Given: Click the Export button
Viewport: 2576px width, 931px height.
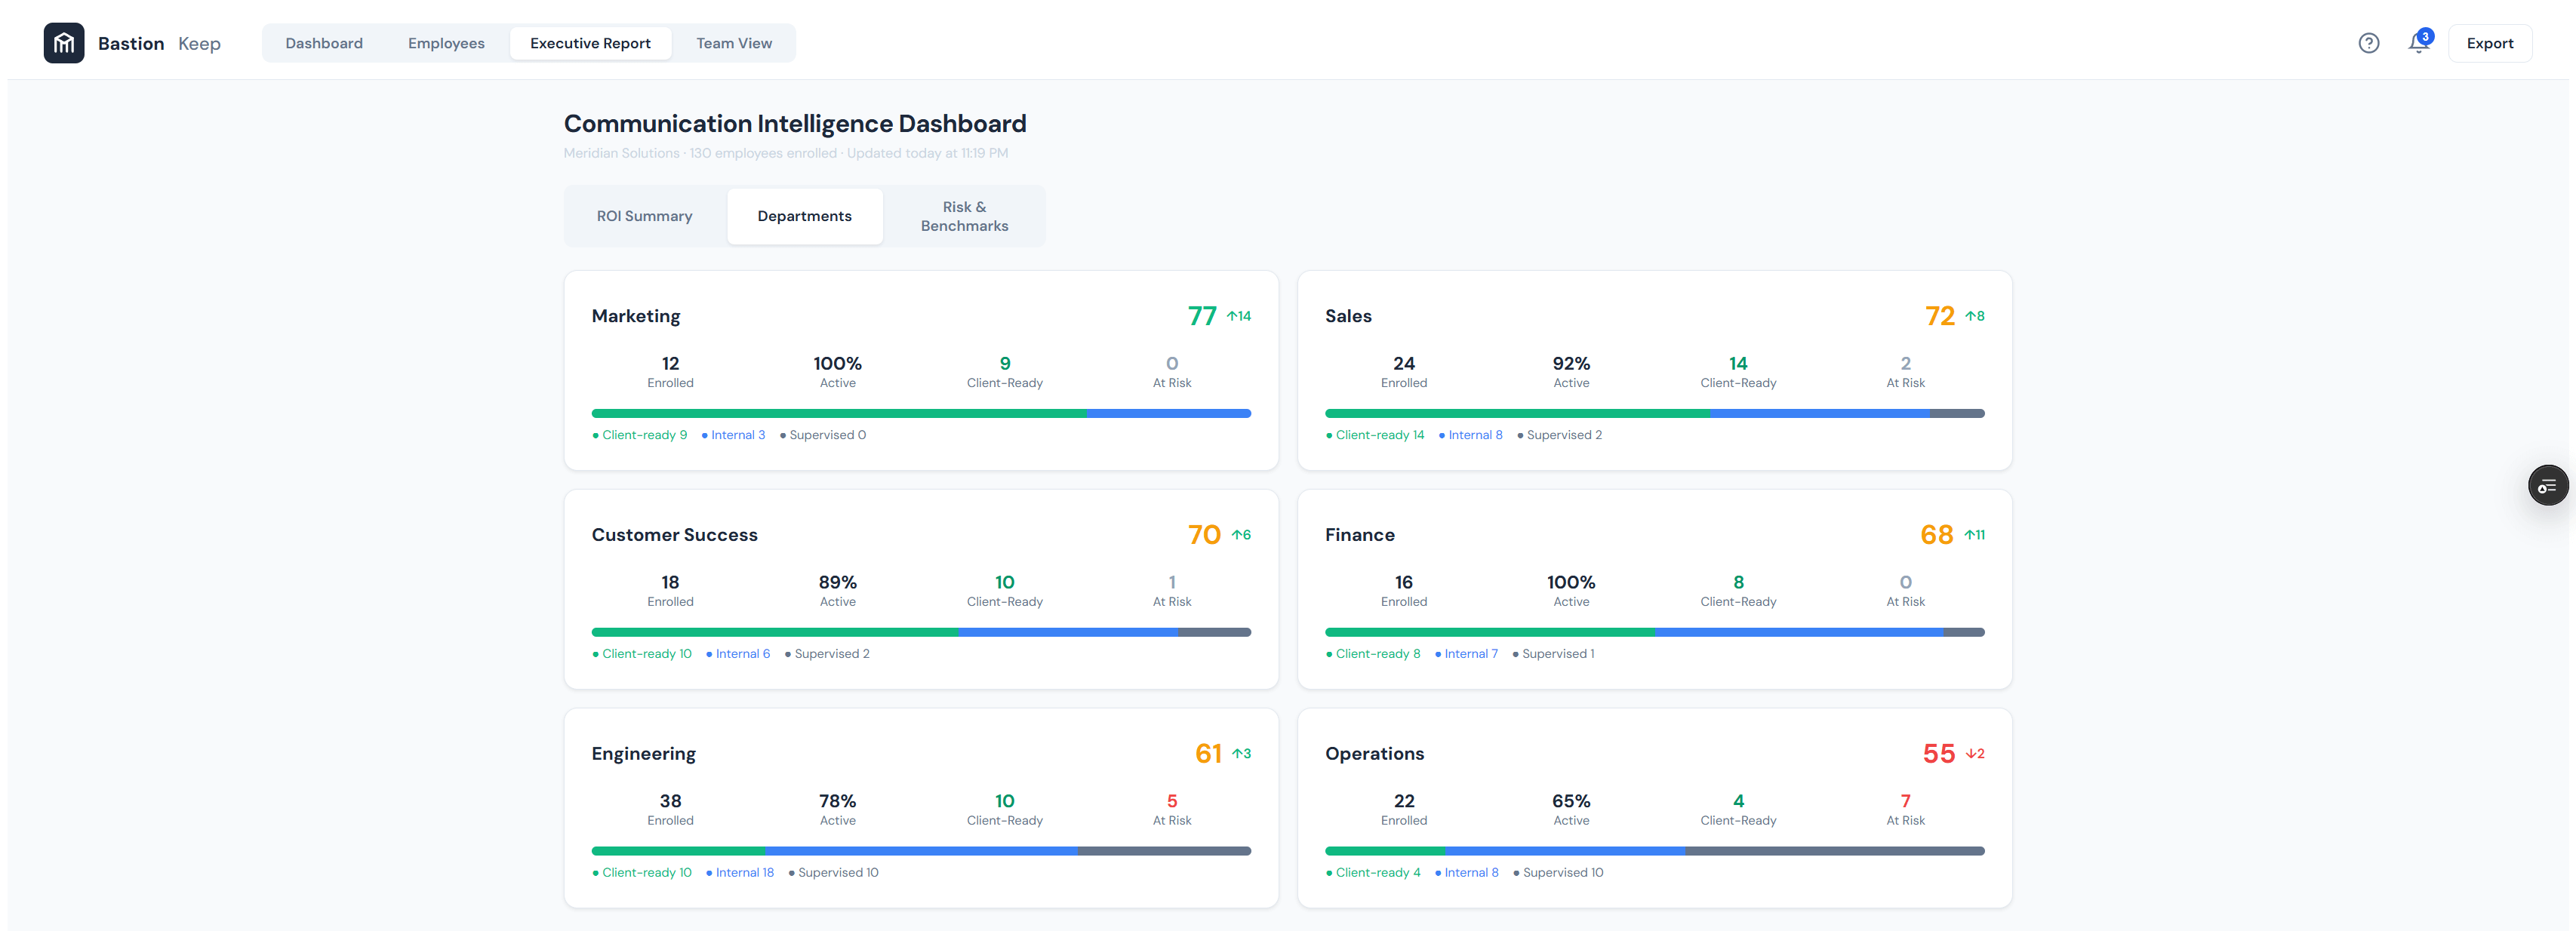Looking at the screenshot, I should [2489, 43].
